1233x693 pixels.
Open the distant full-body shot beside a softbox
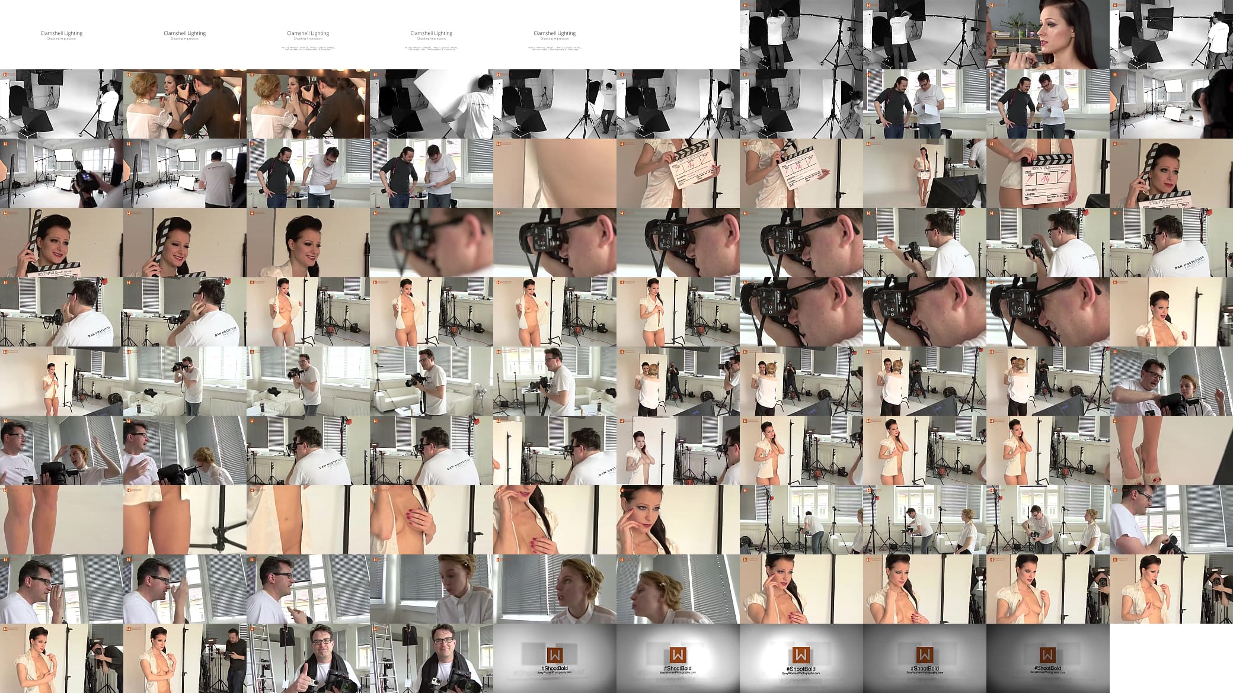click(925, 173)
